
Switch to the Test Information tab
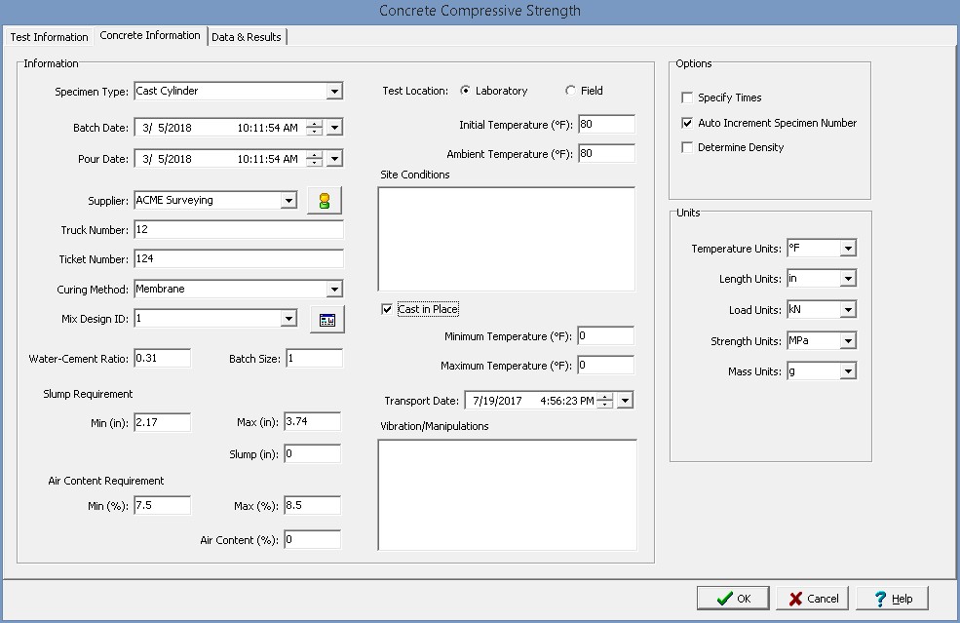pyautogui.click(x=49, y=37)
